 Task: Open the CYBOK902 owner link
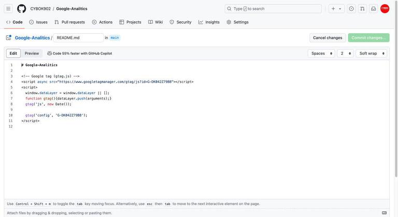pyautogui.click(x=40, y=9)
